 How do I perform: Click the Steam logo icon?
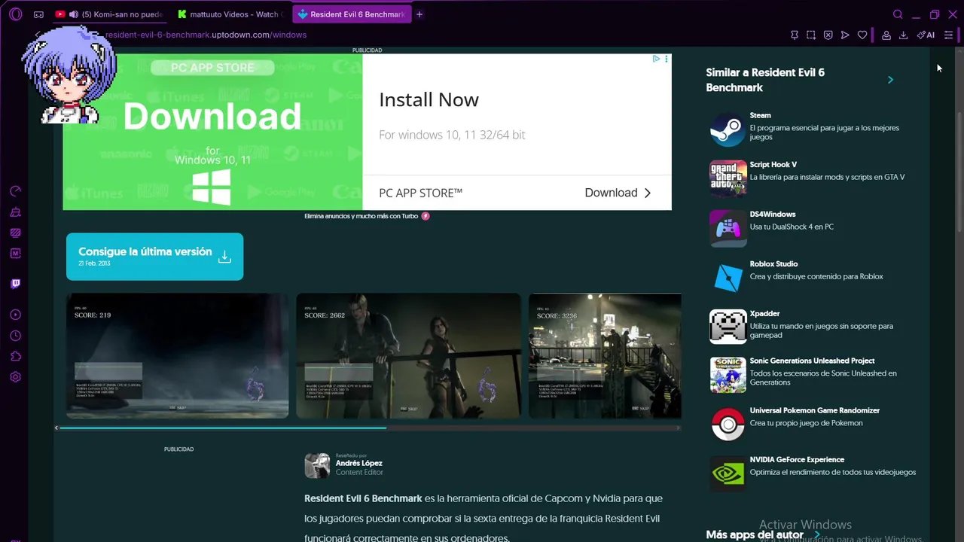coord(728,129)
